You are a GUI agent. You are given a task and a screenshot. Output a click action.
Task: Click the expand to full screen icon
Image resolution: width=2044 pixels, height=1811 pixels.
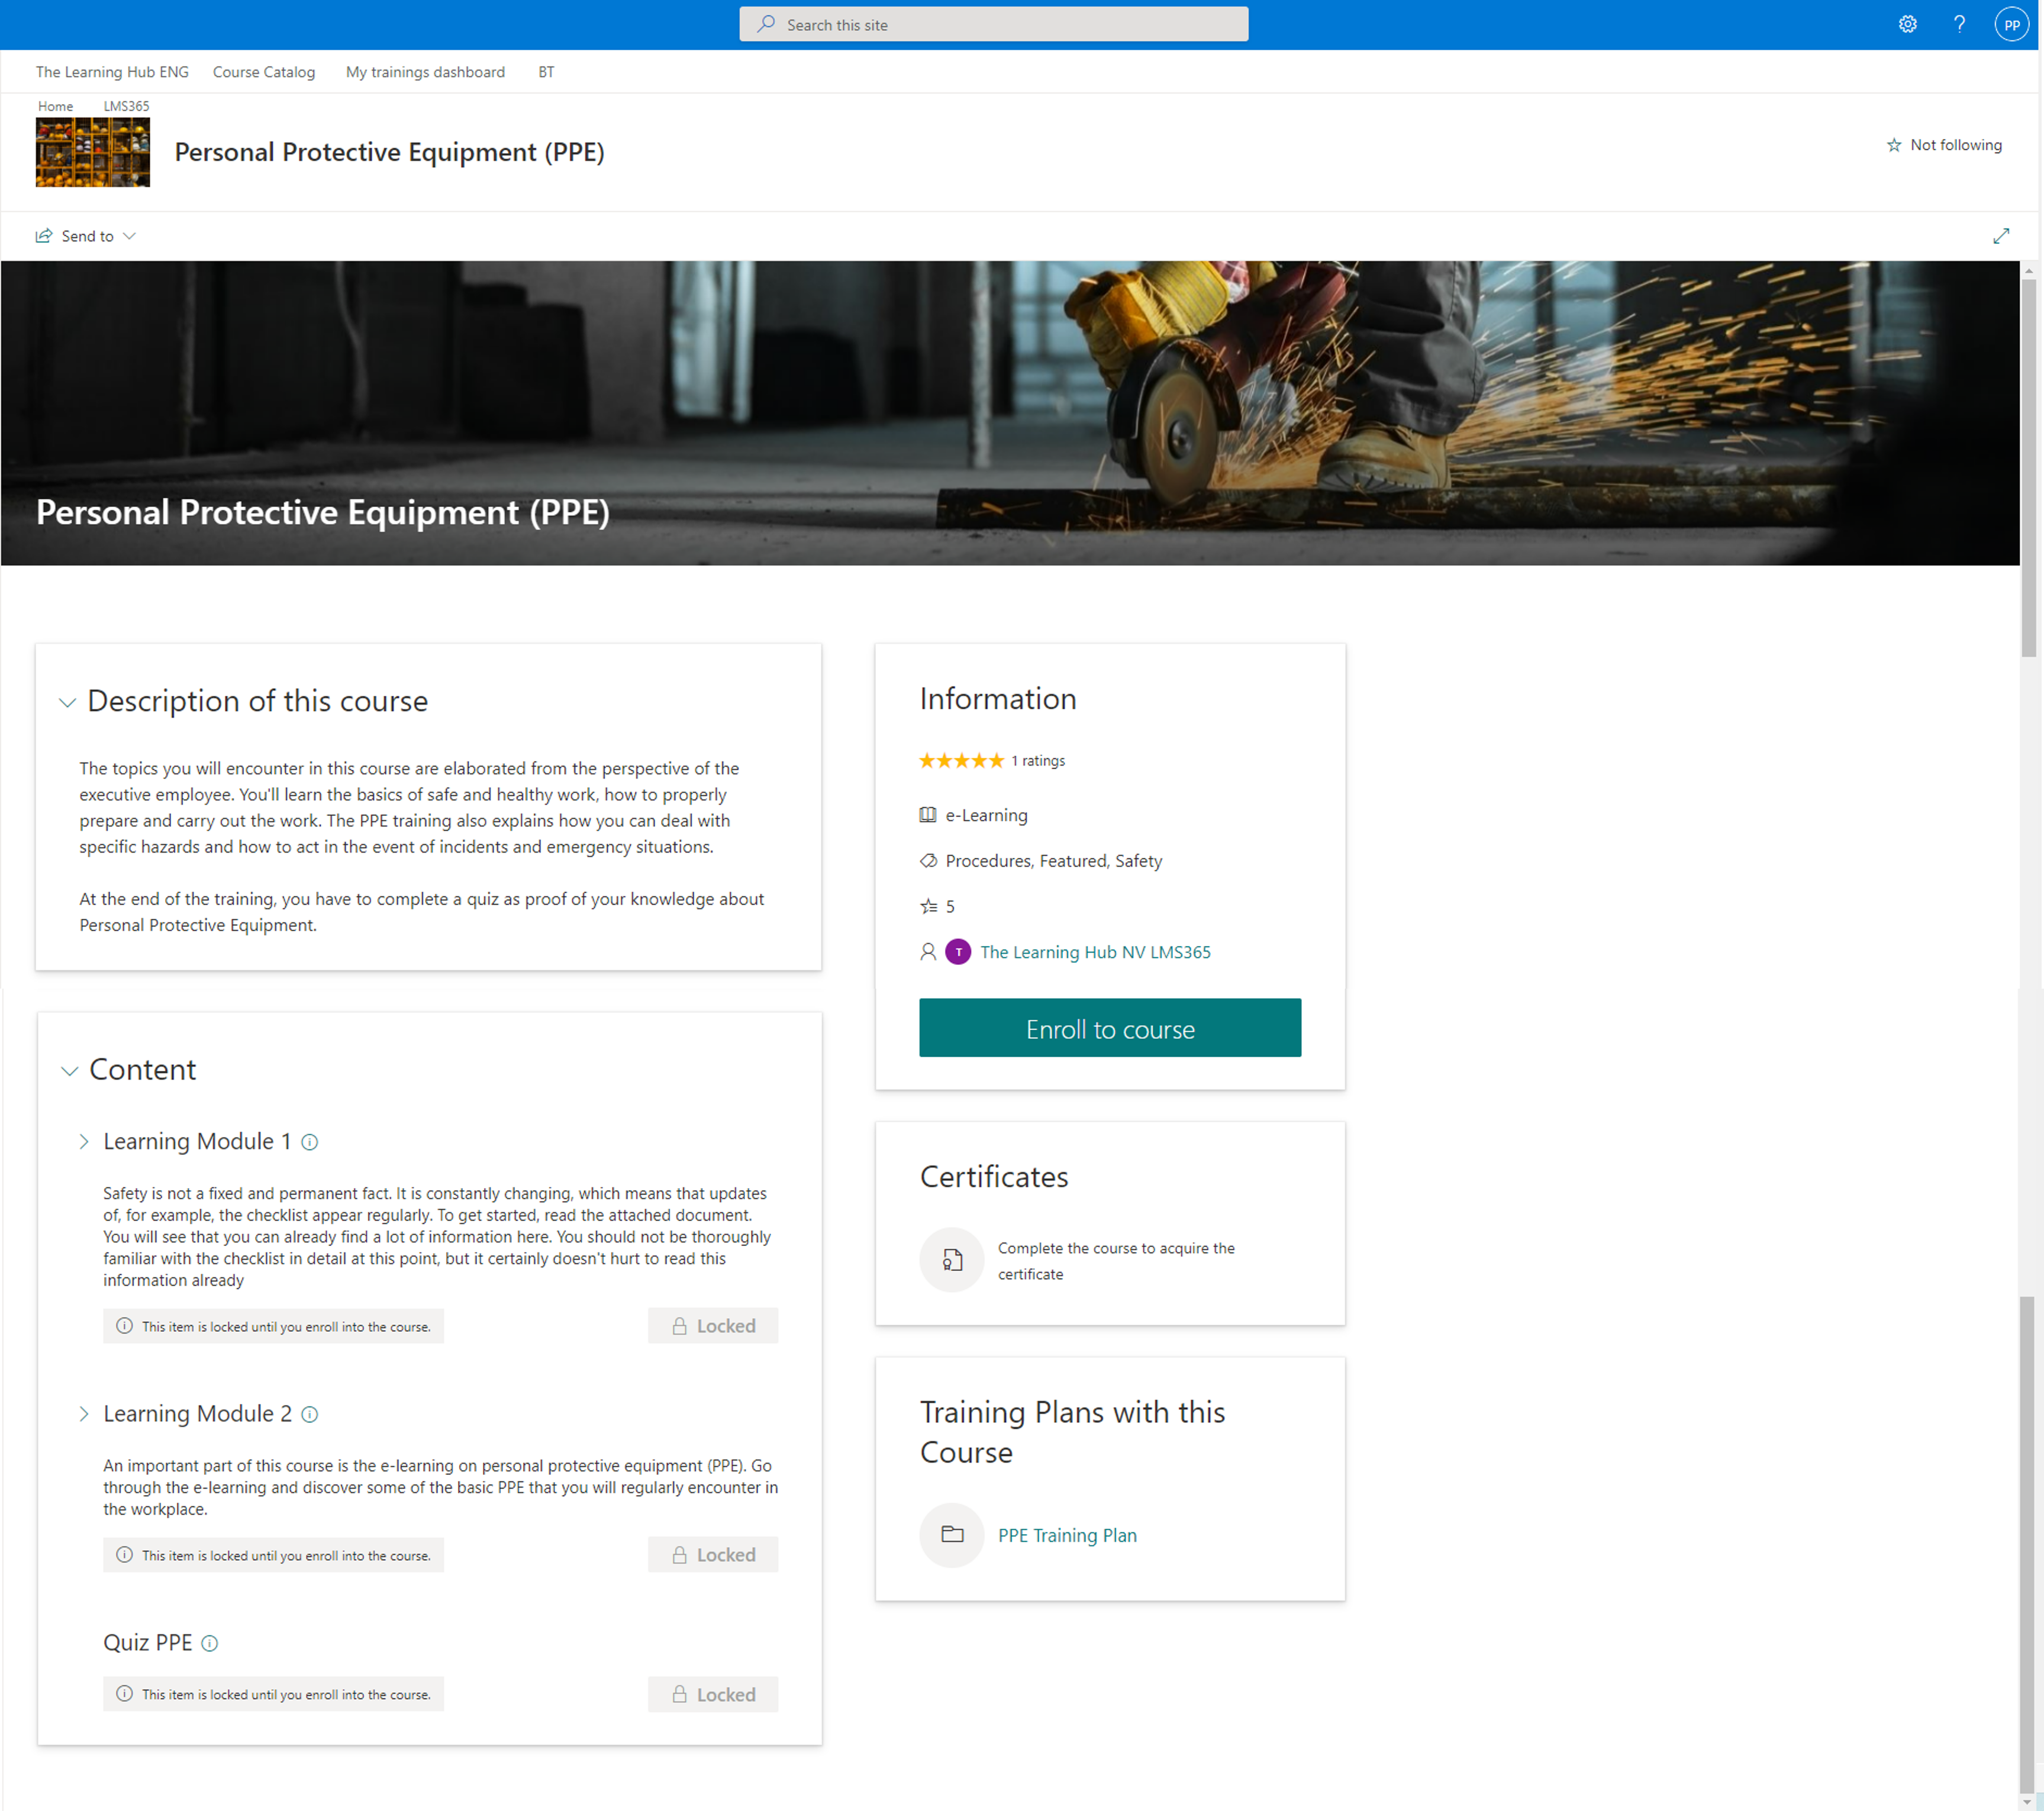(2001, 236)
